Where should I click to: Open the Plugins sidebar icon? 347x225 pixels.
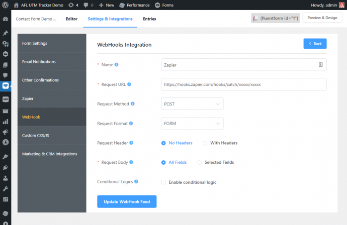pyautogui.click(x=6, y=167)
